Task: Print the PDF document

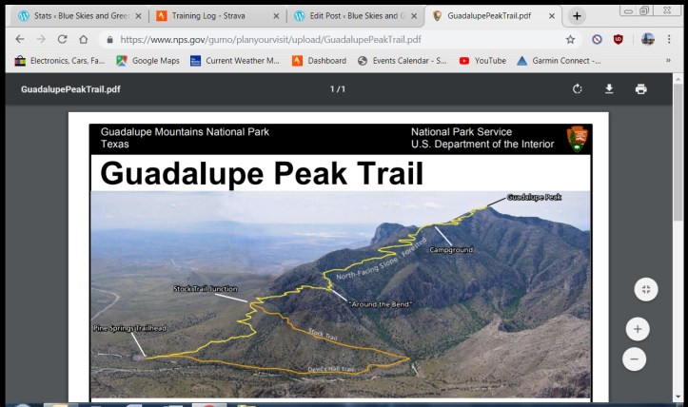Action: pos(640,89)
